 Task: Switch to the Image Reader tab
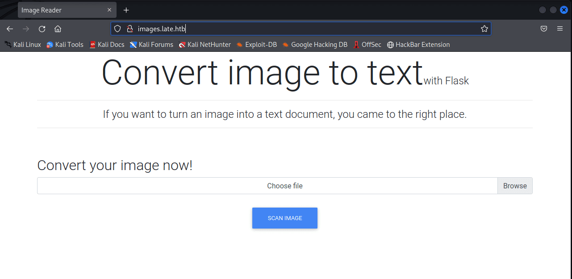pos(54,9)
